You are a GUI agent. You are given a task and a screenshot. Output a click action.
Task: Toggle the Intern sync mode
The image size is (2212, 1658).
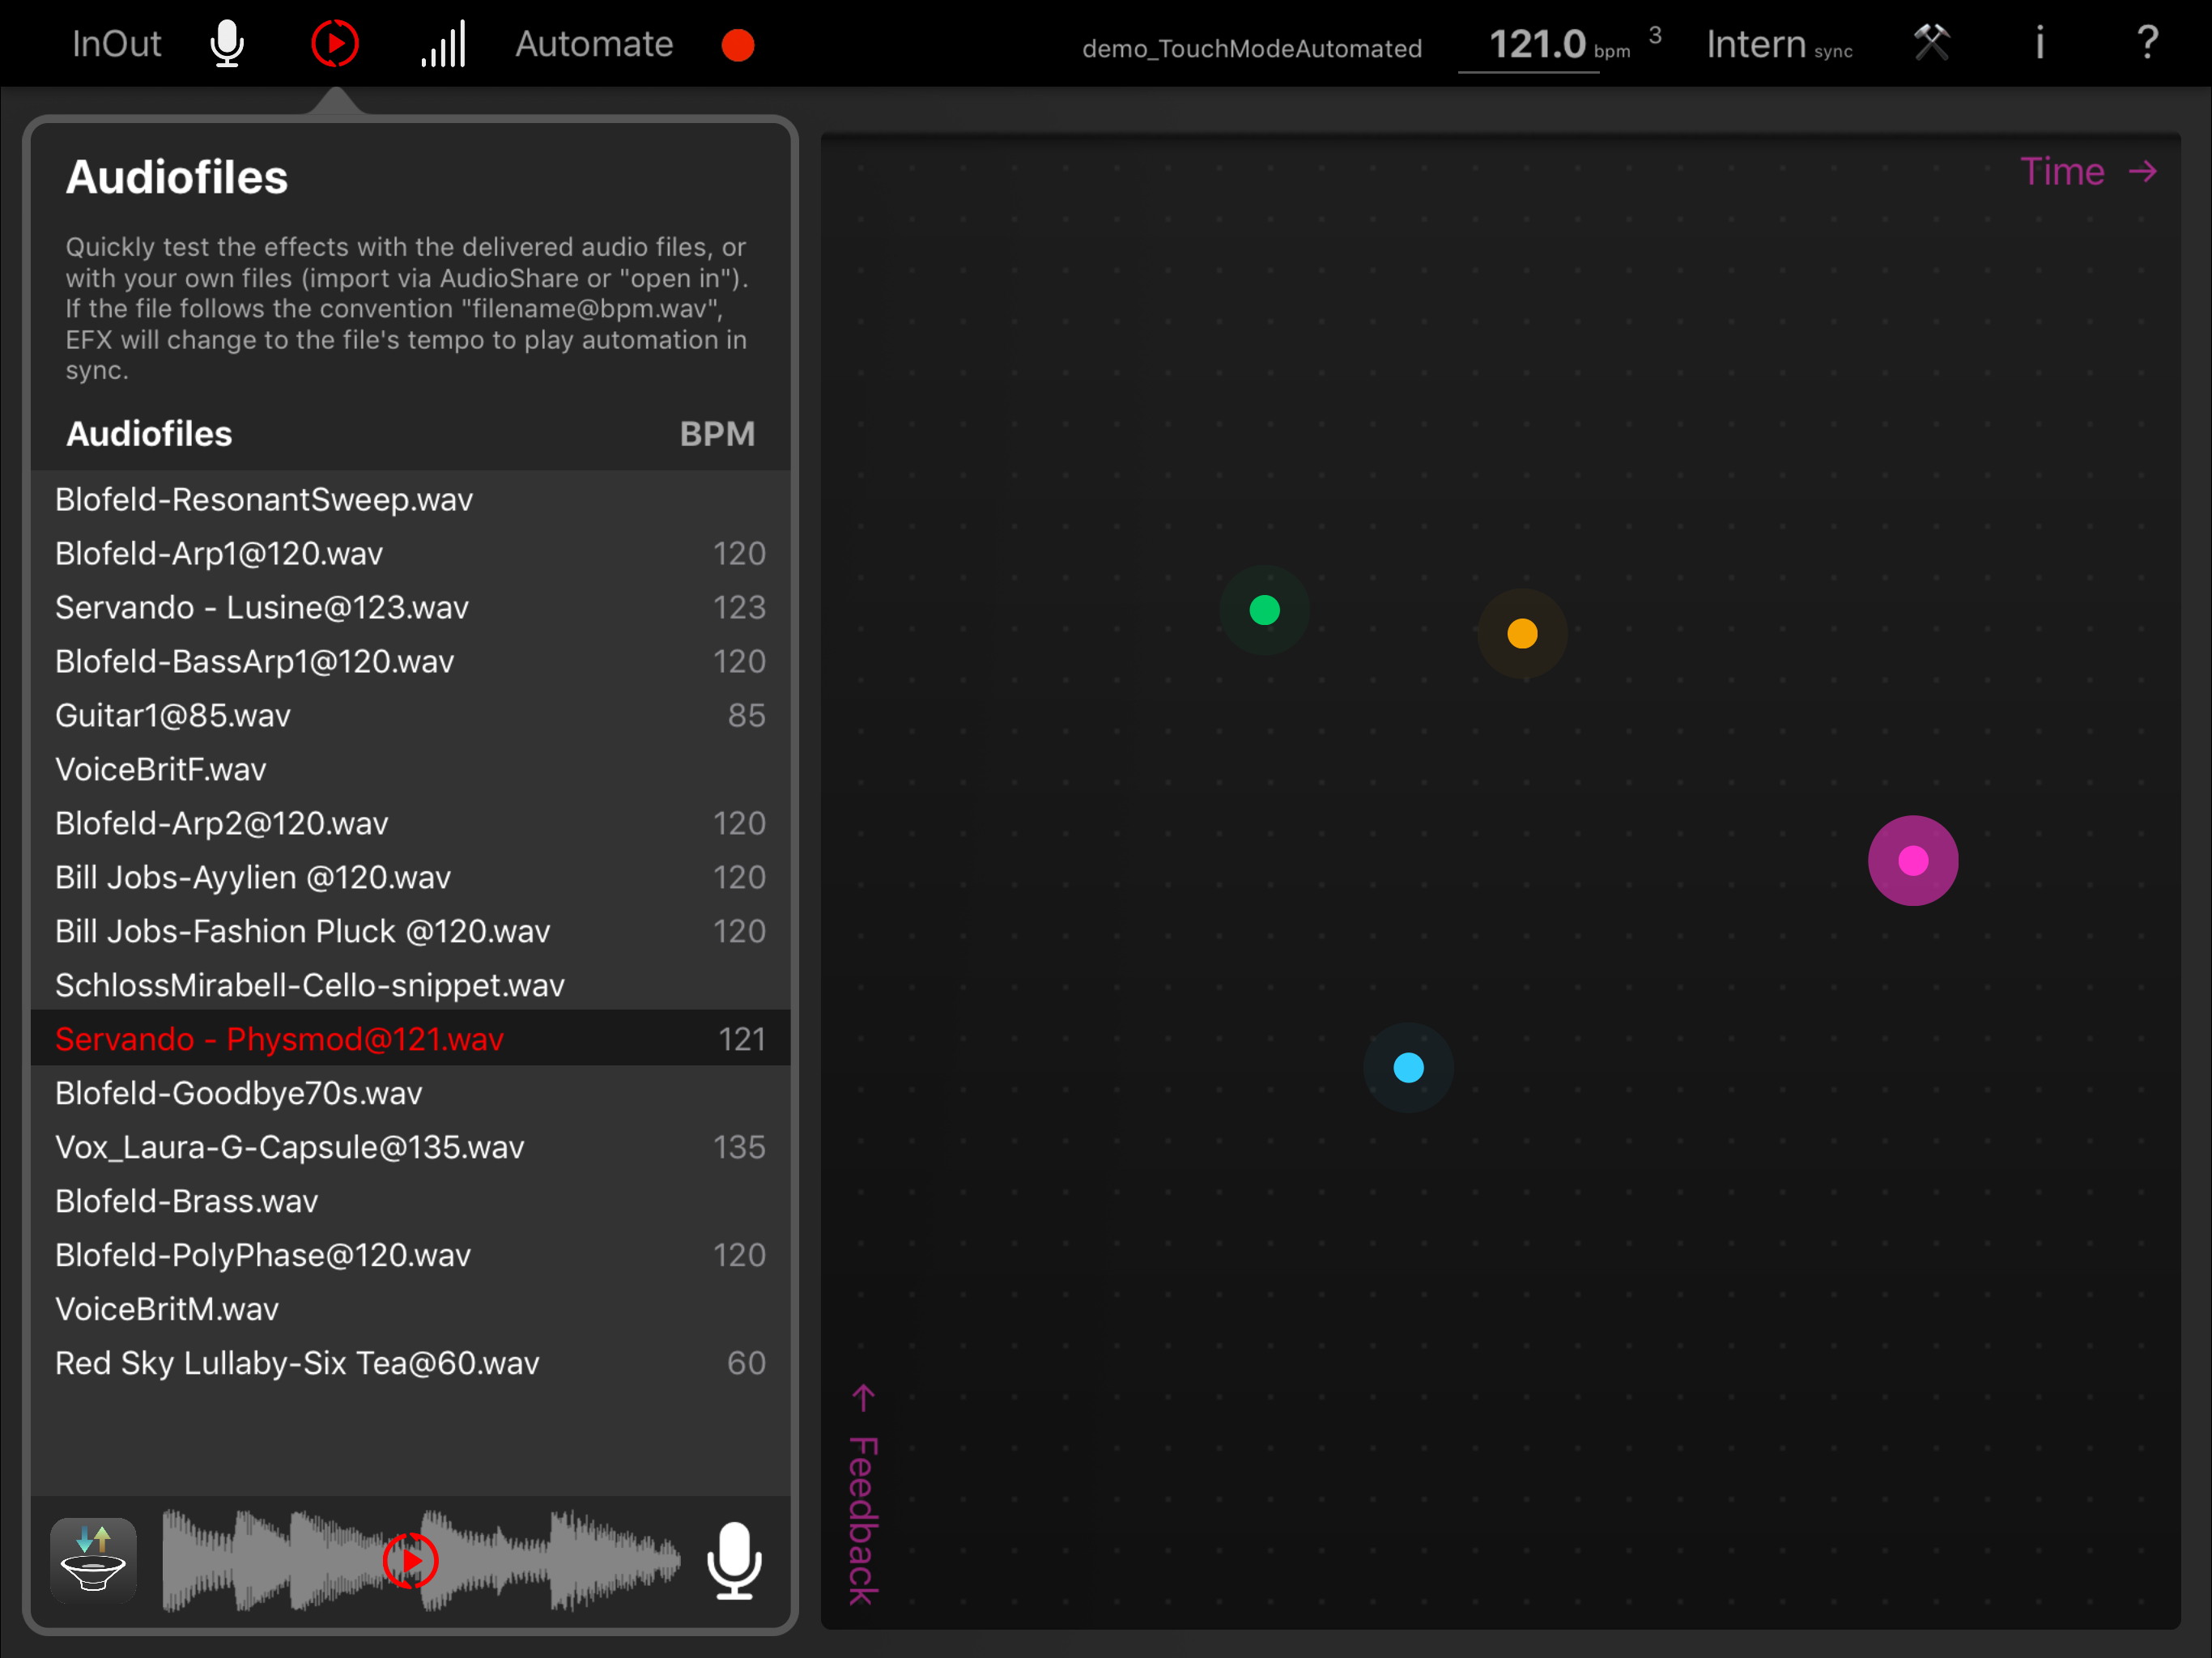[1778, 45]
